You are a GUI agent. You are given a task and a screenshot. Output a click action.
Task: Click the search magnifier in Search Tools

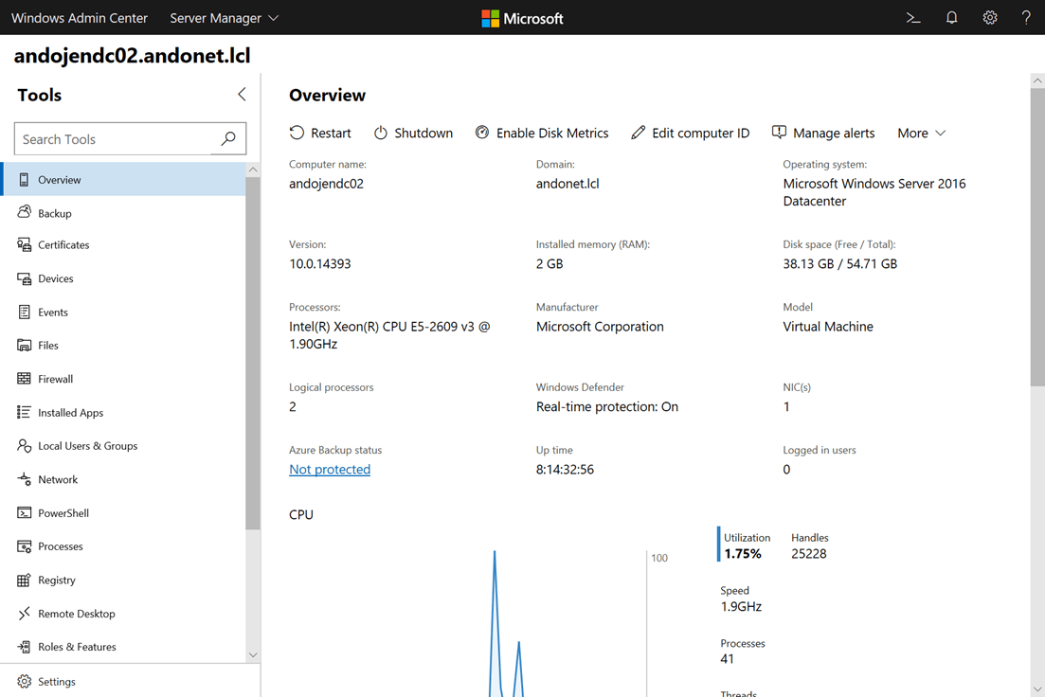coord(228,138)
